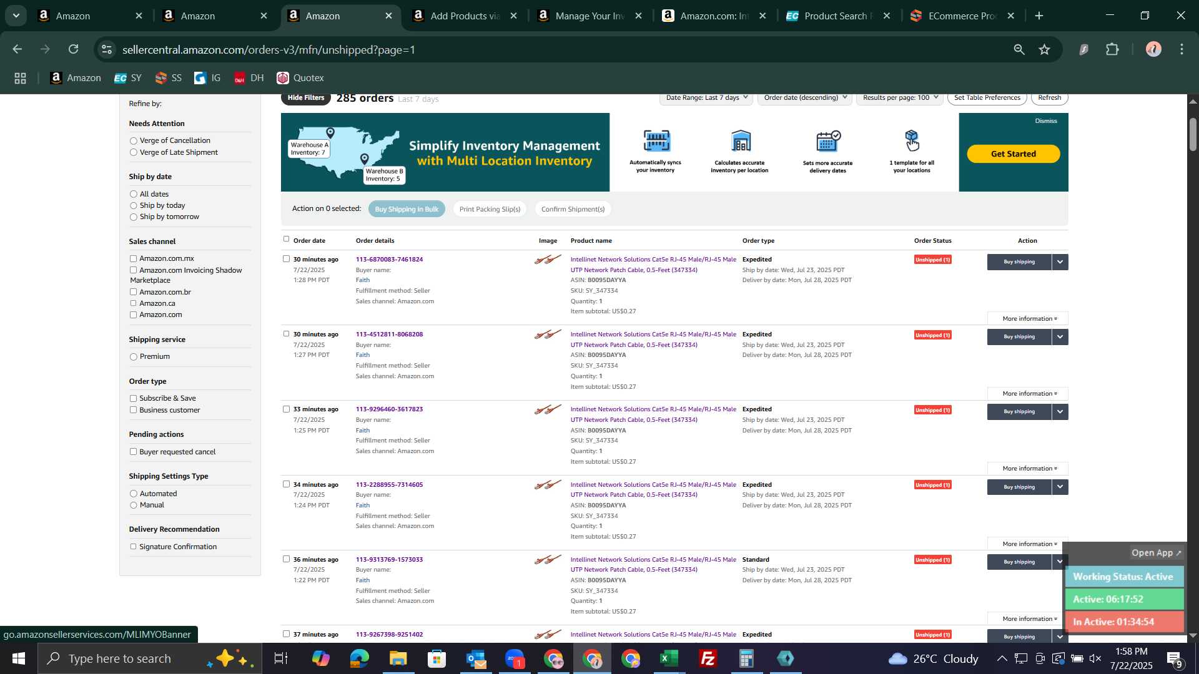1199x674 pixels.
Task: Open the Date Range Last 7 days dropdown
Action: [x=706, y=98]
